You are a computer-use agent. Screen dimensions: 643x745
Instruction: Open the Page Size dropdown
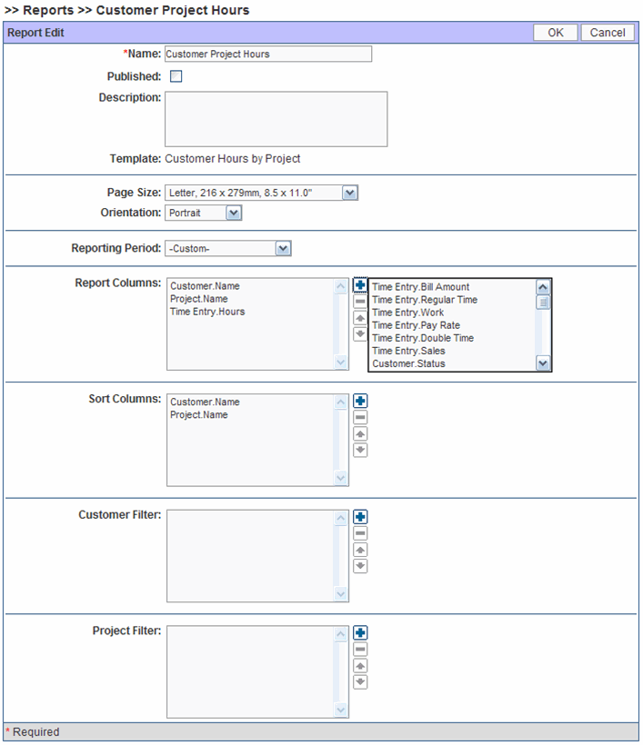pyautogui.click(x=350, y=193)
